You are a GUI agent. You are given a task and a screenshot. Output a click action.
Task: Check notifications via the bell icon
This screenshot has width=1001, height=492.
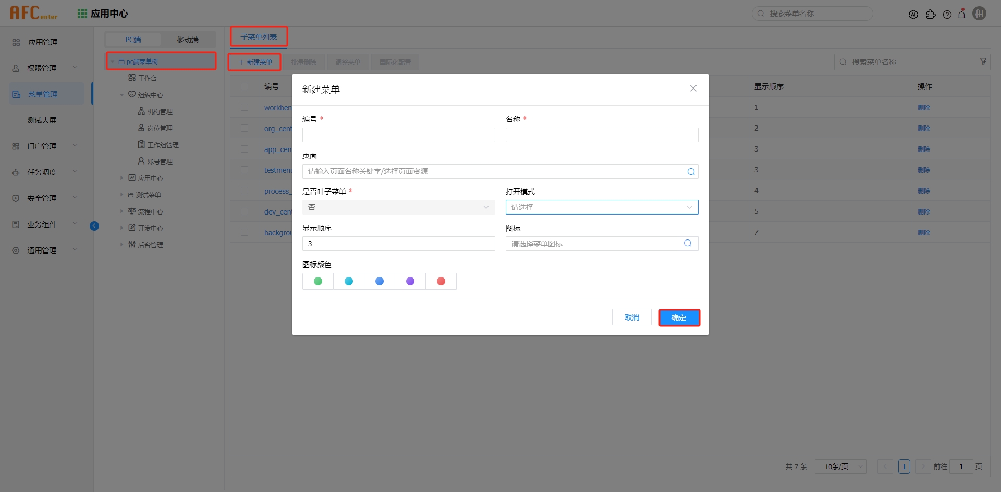pos(962,14)
